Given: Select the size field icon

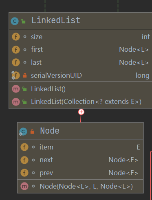Looking at the screenshot, I should 16,37.
